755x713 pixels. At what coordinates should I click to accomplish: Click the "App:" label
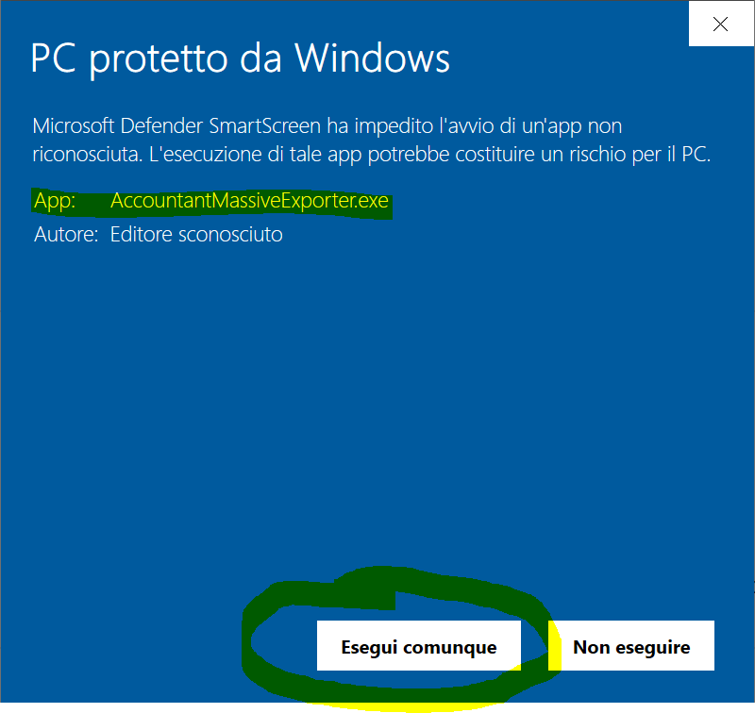point(55,201)
